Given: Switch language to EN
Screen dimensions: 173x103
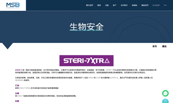Looking at the screenshot, I should tap(165, 5).
